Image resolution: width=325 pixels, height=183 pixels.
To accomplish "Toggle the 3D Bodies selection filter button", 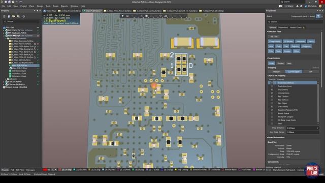I will click(x=288, y=41).
